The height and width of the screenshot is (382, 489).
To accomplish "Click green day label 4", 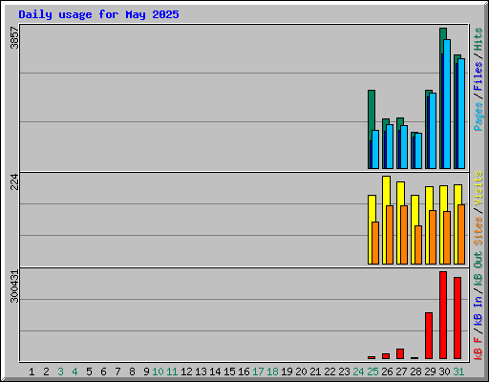I will tap(74, 371).
